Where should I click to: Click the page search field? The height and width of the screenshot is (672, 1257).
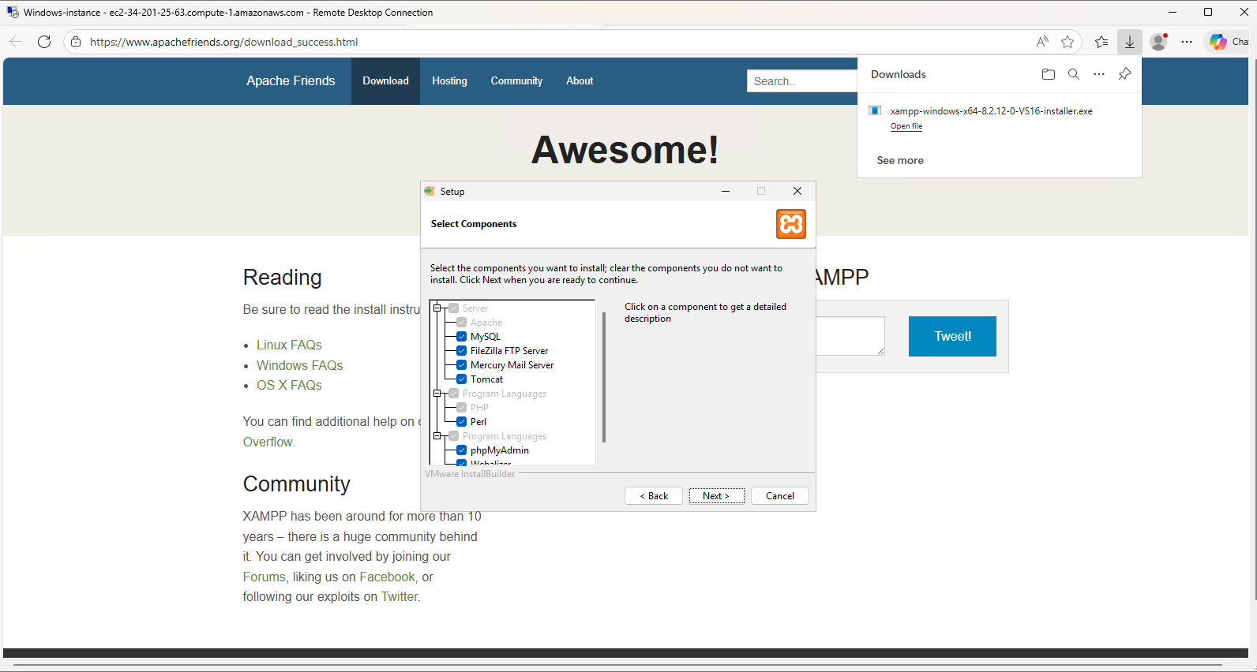801,80
